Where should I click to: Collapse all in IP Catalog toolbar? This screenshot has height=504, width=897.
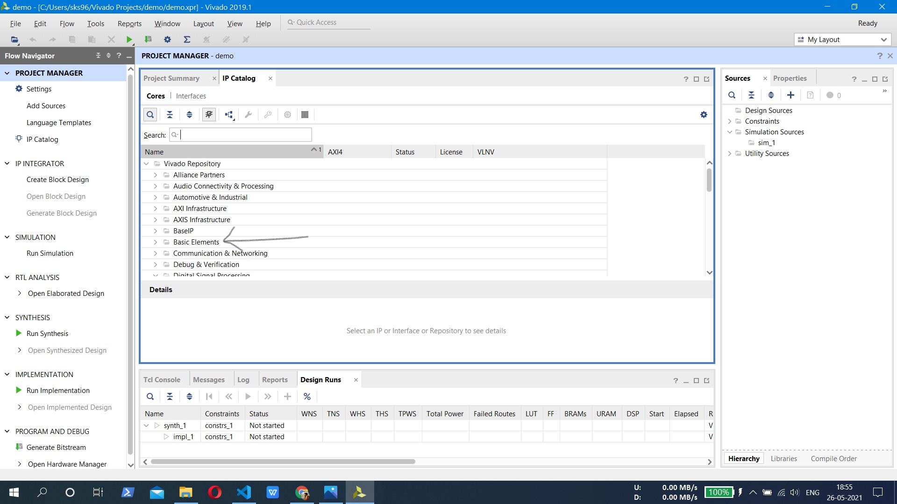click(170, 115)
